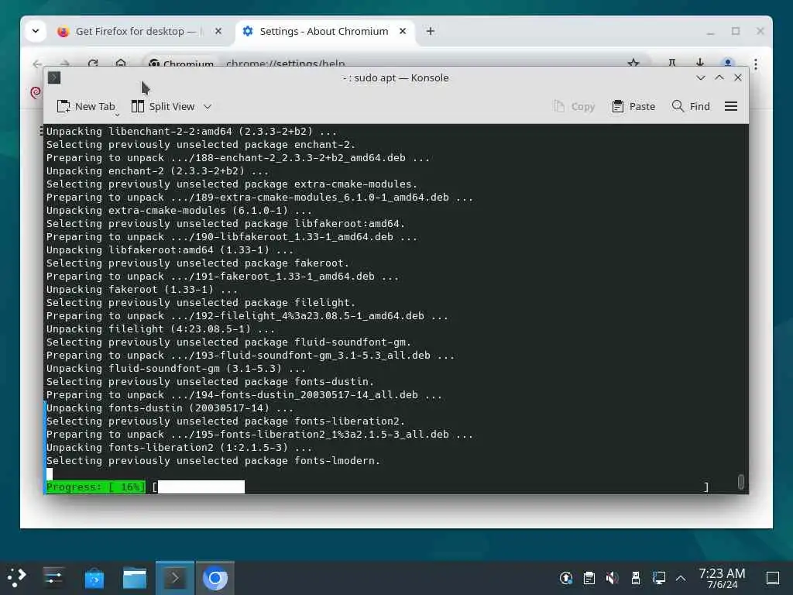Click Debian swirl bookmark in Chromium
Viewport: 793px width, 595px height.
36,93
